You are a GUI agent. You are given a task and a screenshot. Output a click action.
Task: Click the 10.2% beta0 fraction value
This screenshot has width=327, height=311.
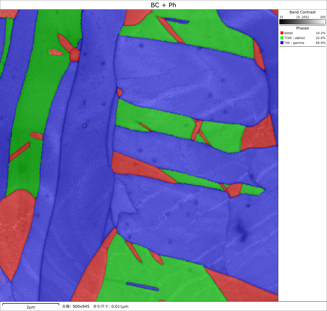click(x=320, y=33)
